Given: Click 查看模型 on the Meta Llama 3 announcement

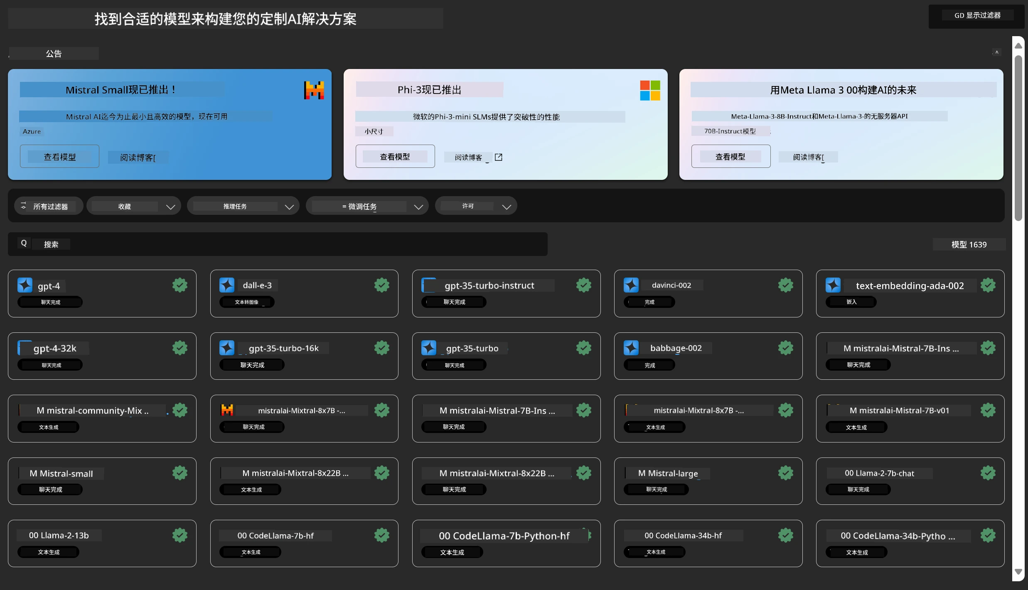Looking at the screenshot, I should click(731, 157).
